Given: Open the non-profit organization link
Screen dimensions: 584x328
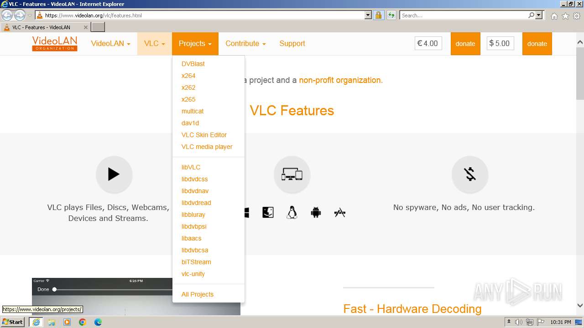Looking at the screenshot, I should (x=340, y=80).
